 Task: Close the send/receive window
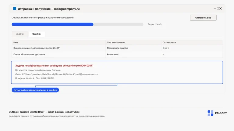coord(221,8)
